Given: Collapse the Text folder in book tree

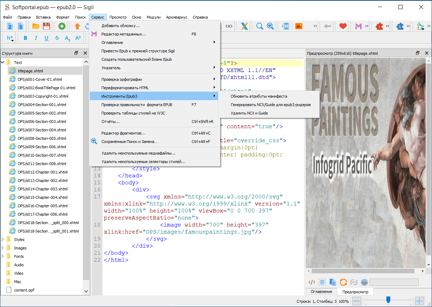Looking at the screenshot, I should 3,63.
